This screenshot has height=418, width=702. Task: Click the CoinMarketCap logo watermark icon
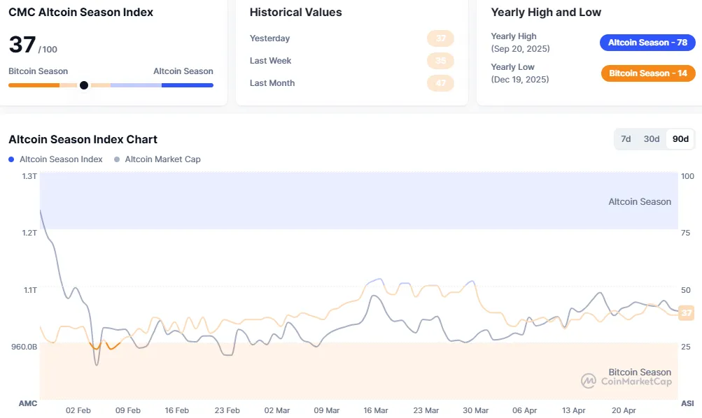pos(588,381)
